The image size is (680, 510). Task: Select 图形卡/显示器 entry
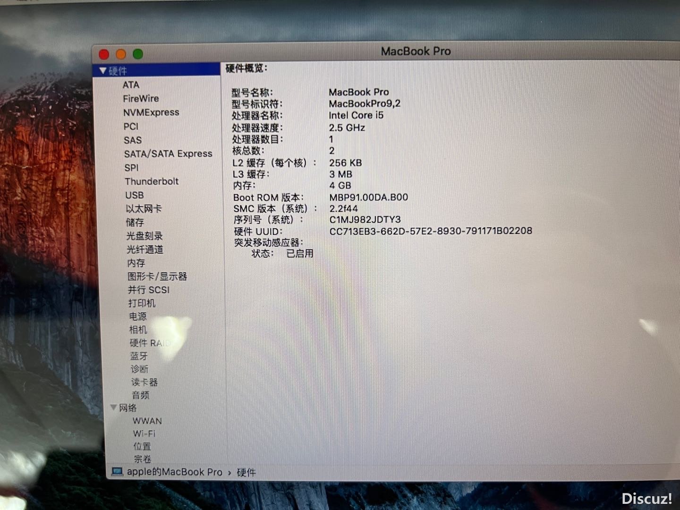(x=157, y=277)
